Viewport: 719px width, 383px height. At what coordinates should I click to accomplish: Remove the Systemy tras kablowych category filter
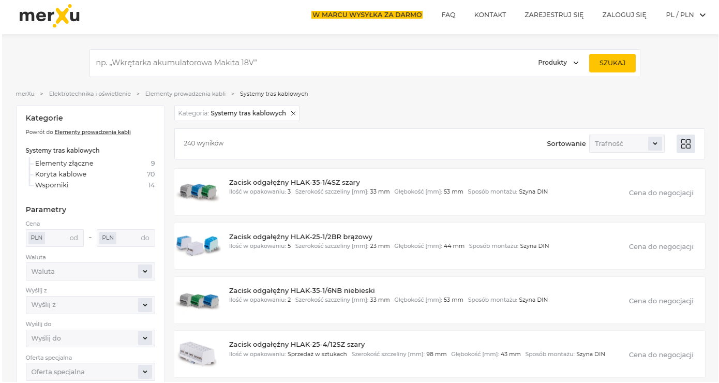(293, 113)
